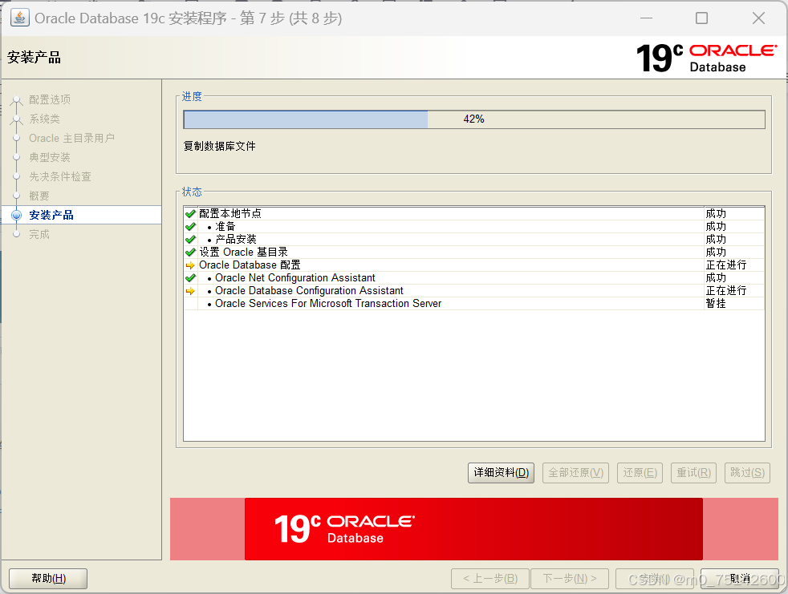Screen dimensions: 788x594
Task: Click the success check beside Oracle Net Configuration Assistant
Action: 189,277
